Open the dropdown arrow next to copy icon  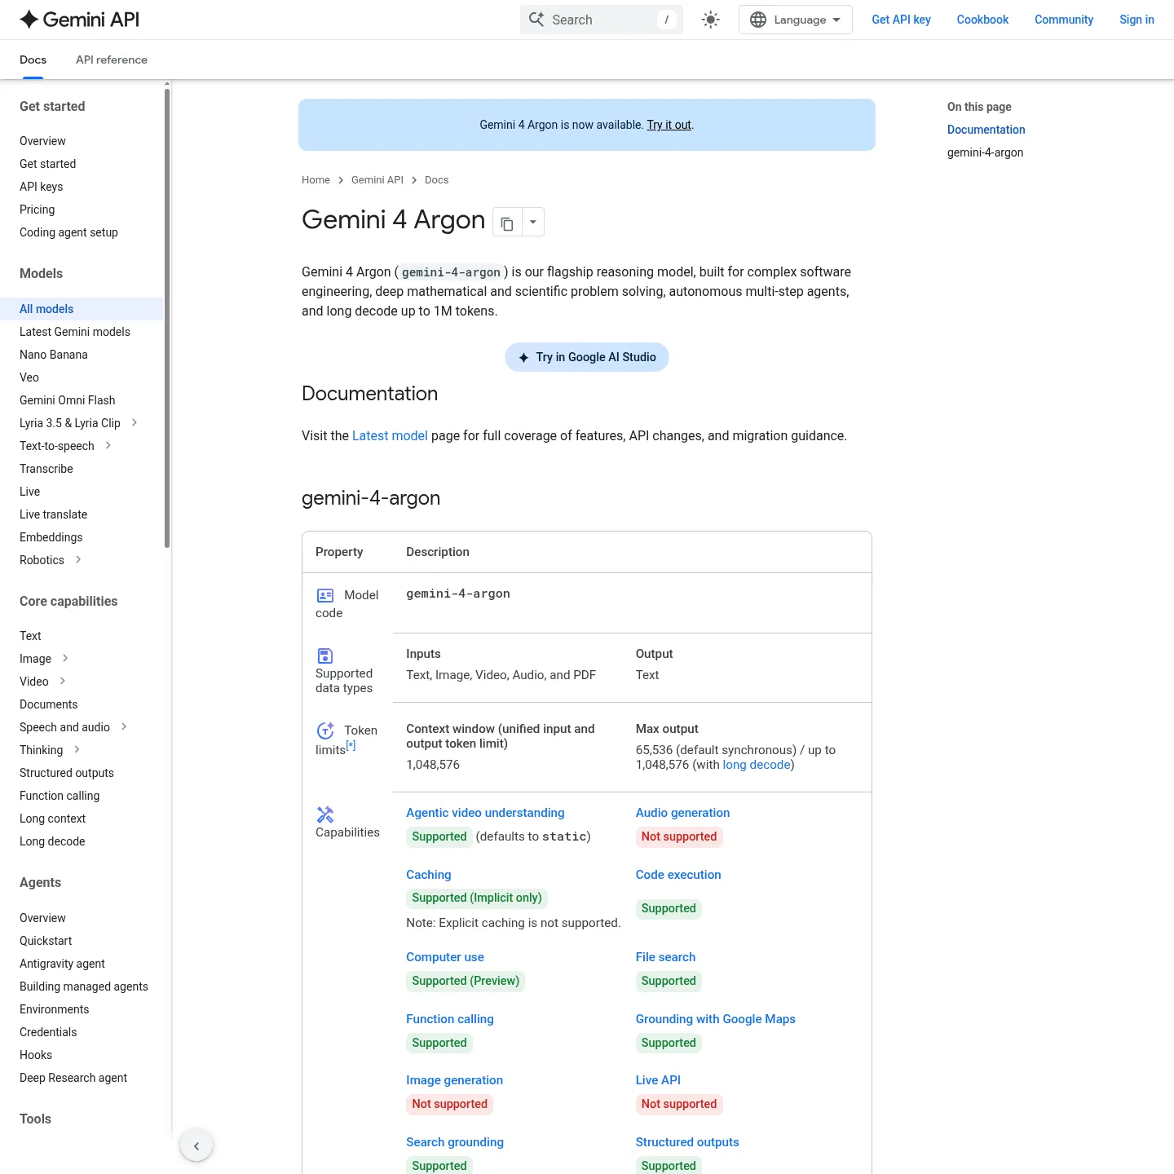click(533, 223)
